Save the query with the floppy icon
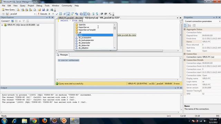This screenshot has width=221, height=124. [x=44, y=10]
